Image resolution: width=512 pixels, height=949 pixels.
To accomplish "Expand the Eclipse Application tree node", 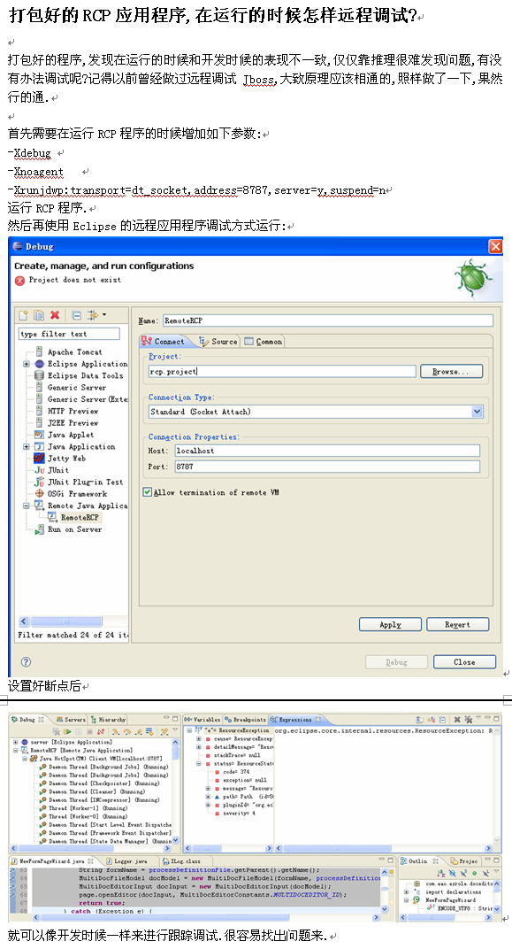I will coord(26,364).
